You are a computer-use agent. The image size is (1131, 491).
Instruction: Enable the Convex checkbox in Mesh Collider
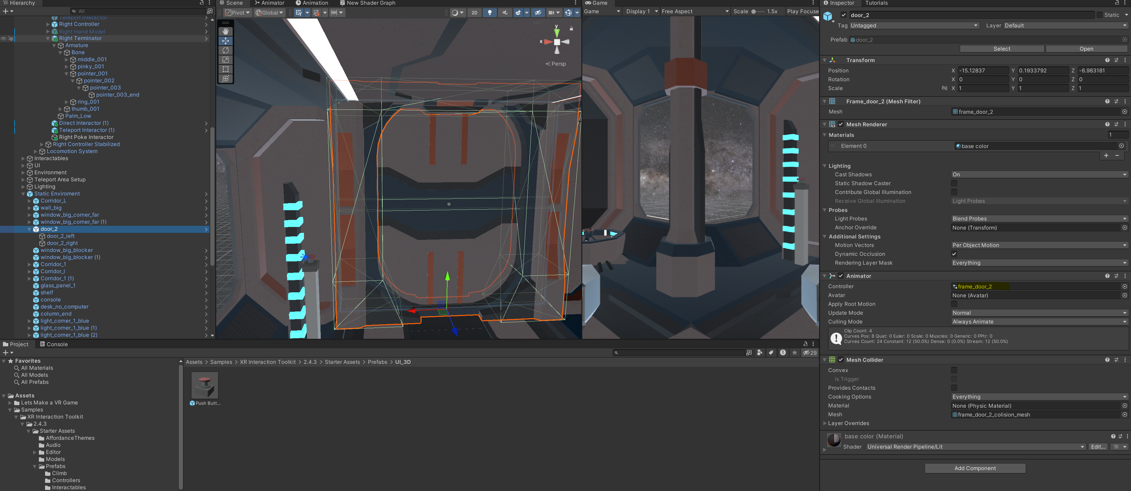pyautogui.click(x=954, y=370)
